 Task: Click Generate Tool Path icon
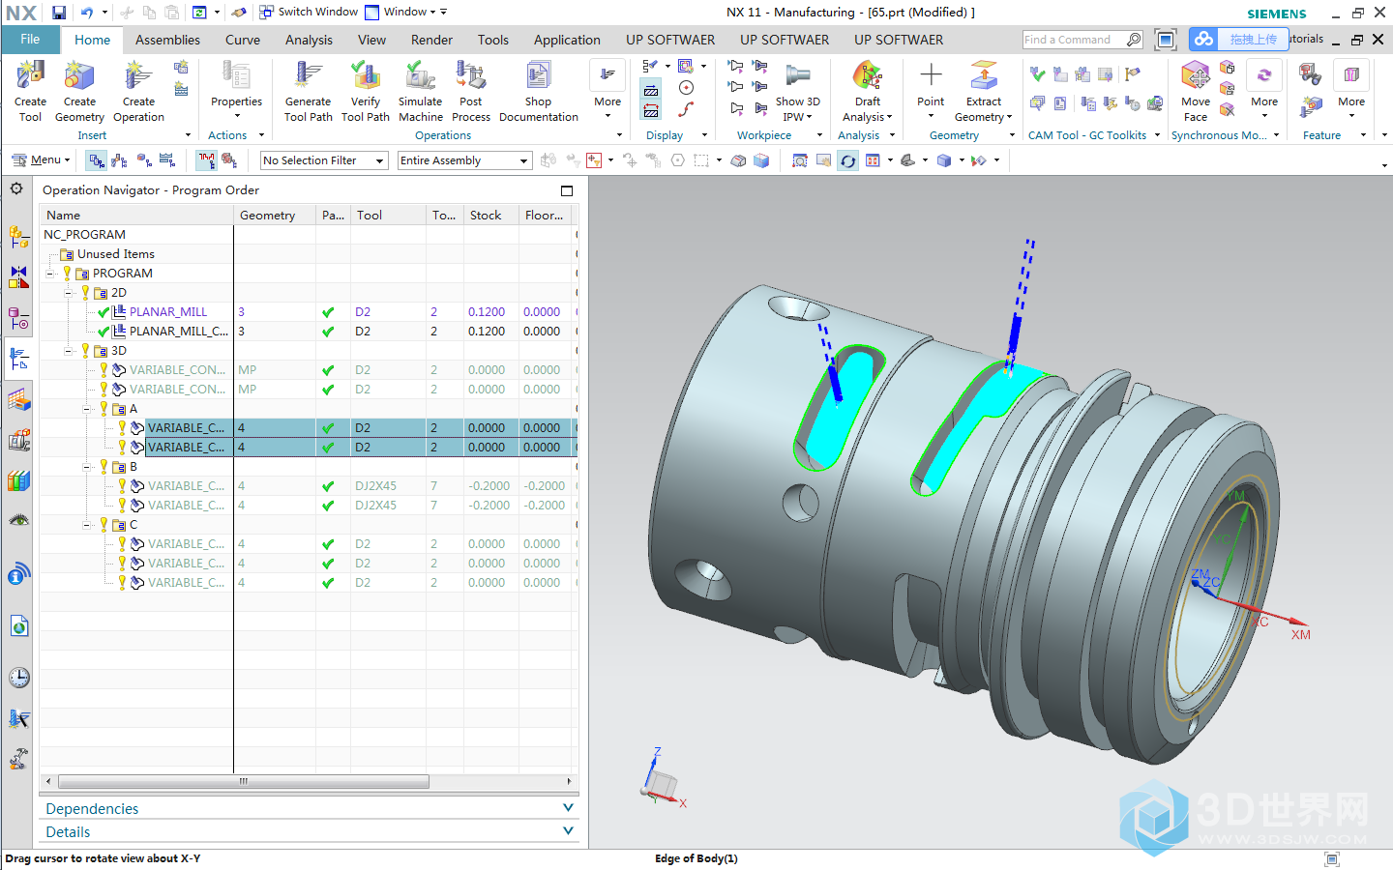[308, 91]
